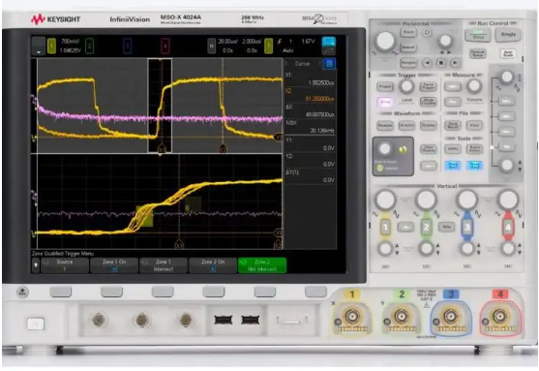539x371 pixels.
Task: Click the Help button between channels 2 and 3
Action: [446, 227]
